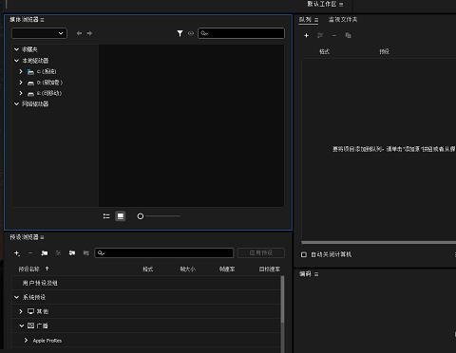Click the 目标速率 target rate column header

(x=270, y=269)
